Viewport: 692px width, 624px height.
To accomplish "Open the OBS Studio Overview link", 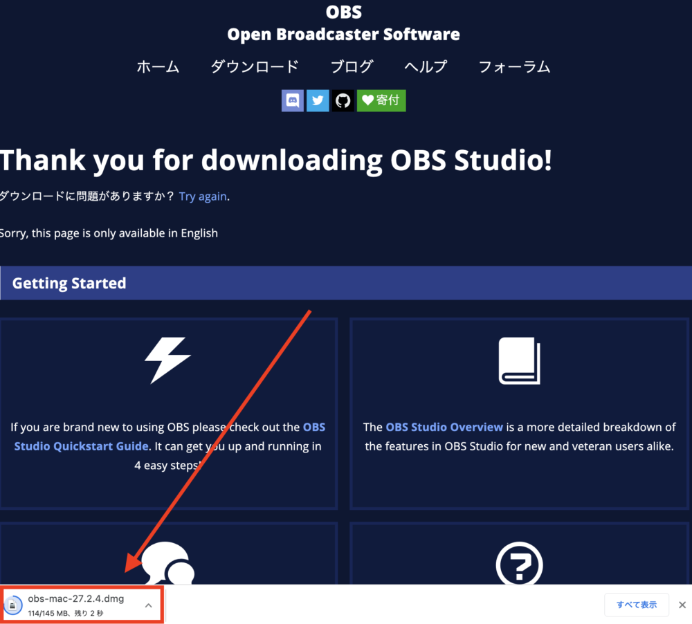I will 444,427.
